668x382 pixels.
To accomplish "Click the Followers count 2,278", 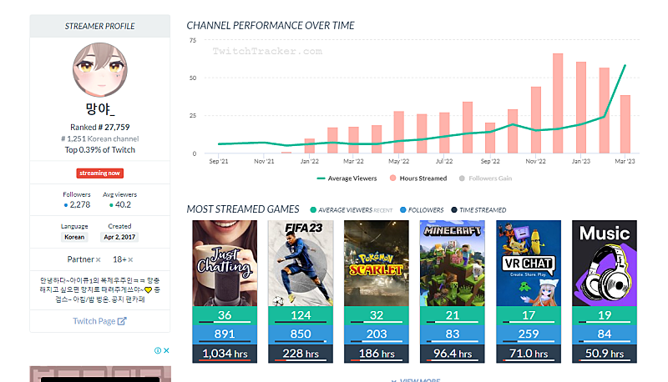I will coord(77,204).
